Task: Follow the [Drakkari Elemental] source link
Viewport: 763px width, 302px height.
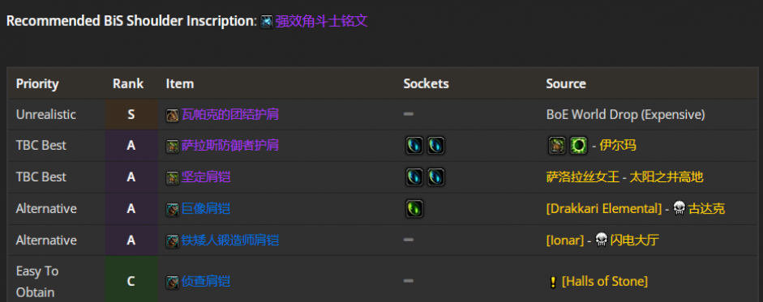Action: point(604,209)
